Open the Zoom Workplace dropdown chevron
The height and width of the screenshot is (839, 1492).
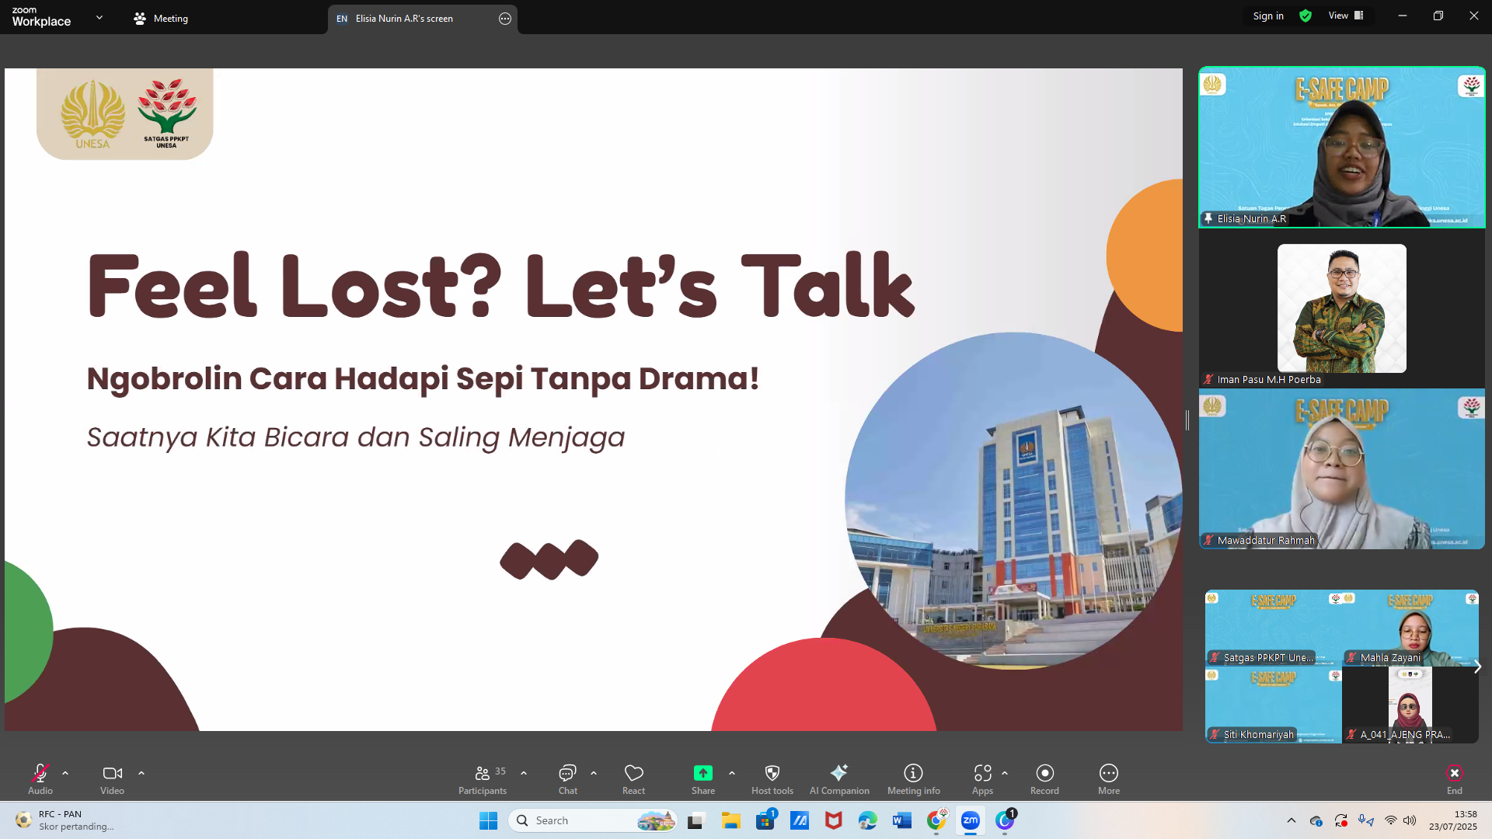coord(99,17)
